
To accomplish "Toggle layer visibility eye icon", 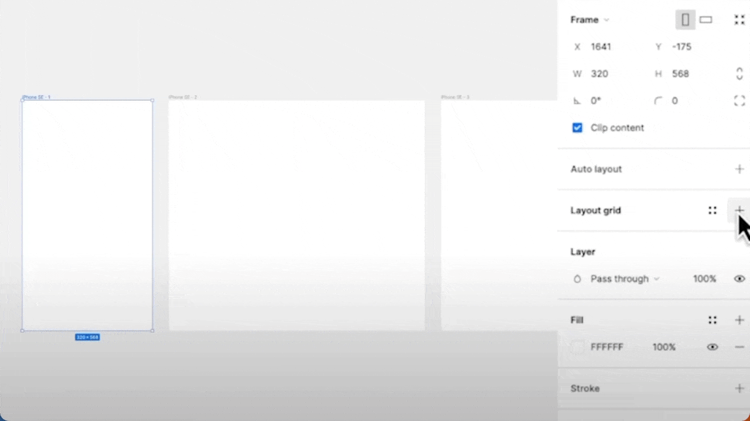I will pos(739,279).
